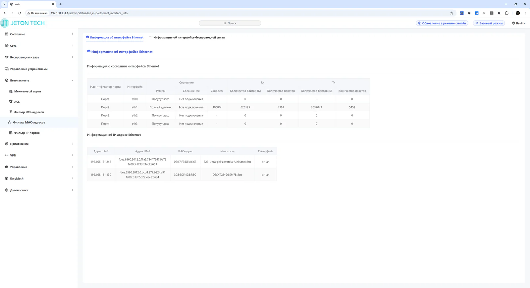Click the Безопасность shield icon
Viewport: 530px width, 288px height.
point(7,80)
